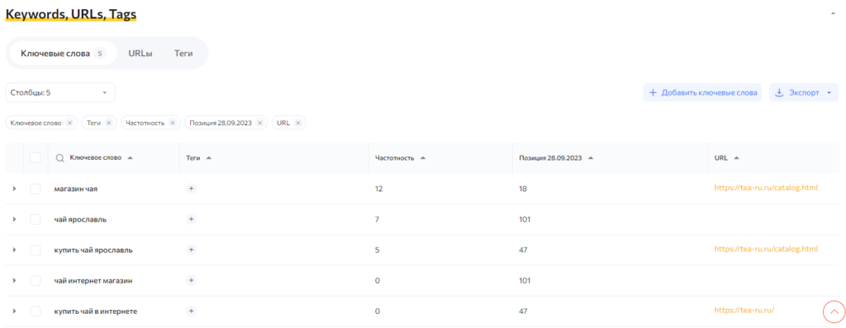The width and height of the screenshot is (846, 328).
Task: Add tag to магазин чая keyword
Action: tap(192, 189)
